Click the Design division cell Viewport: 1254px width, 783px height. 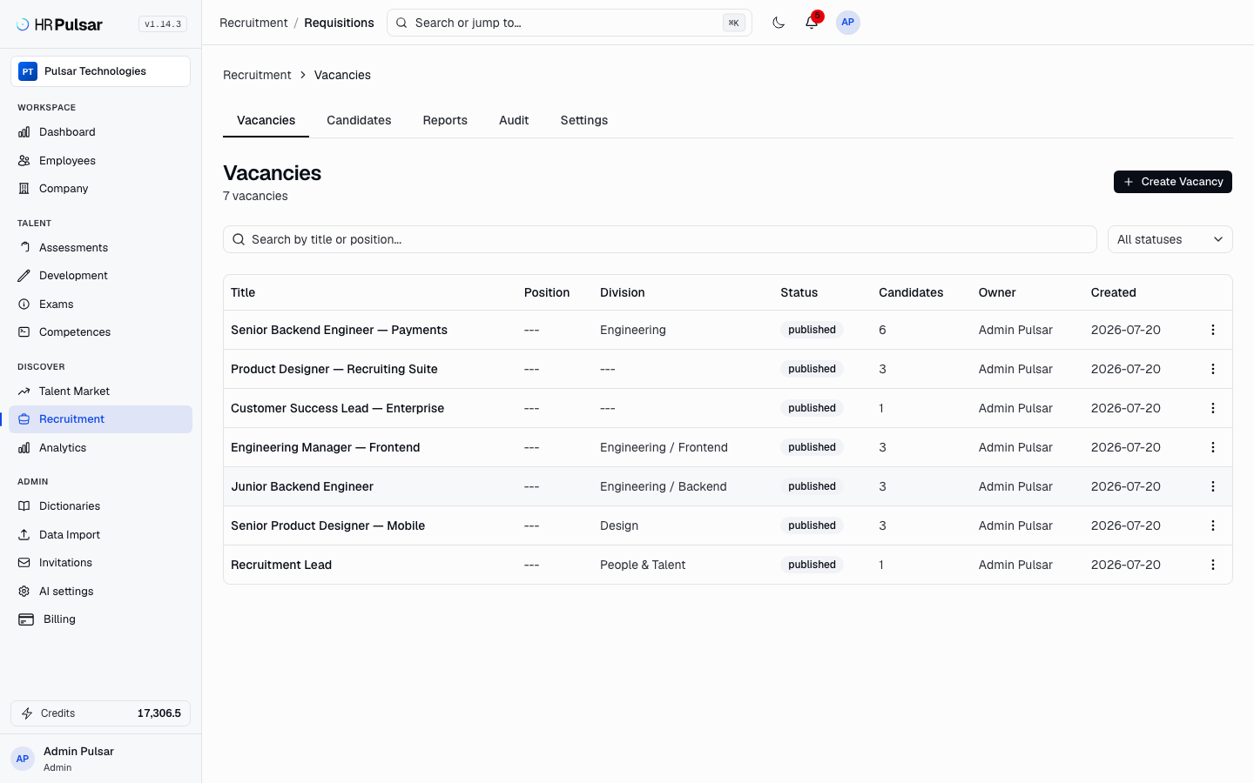[619, 525]
